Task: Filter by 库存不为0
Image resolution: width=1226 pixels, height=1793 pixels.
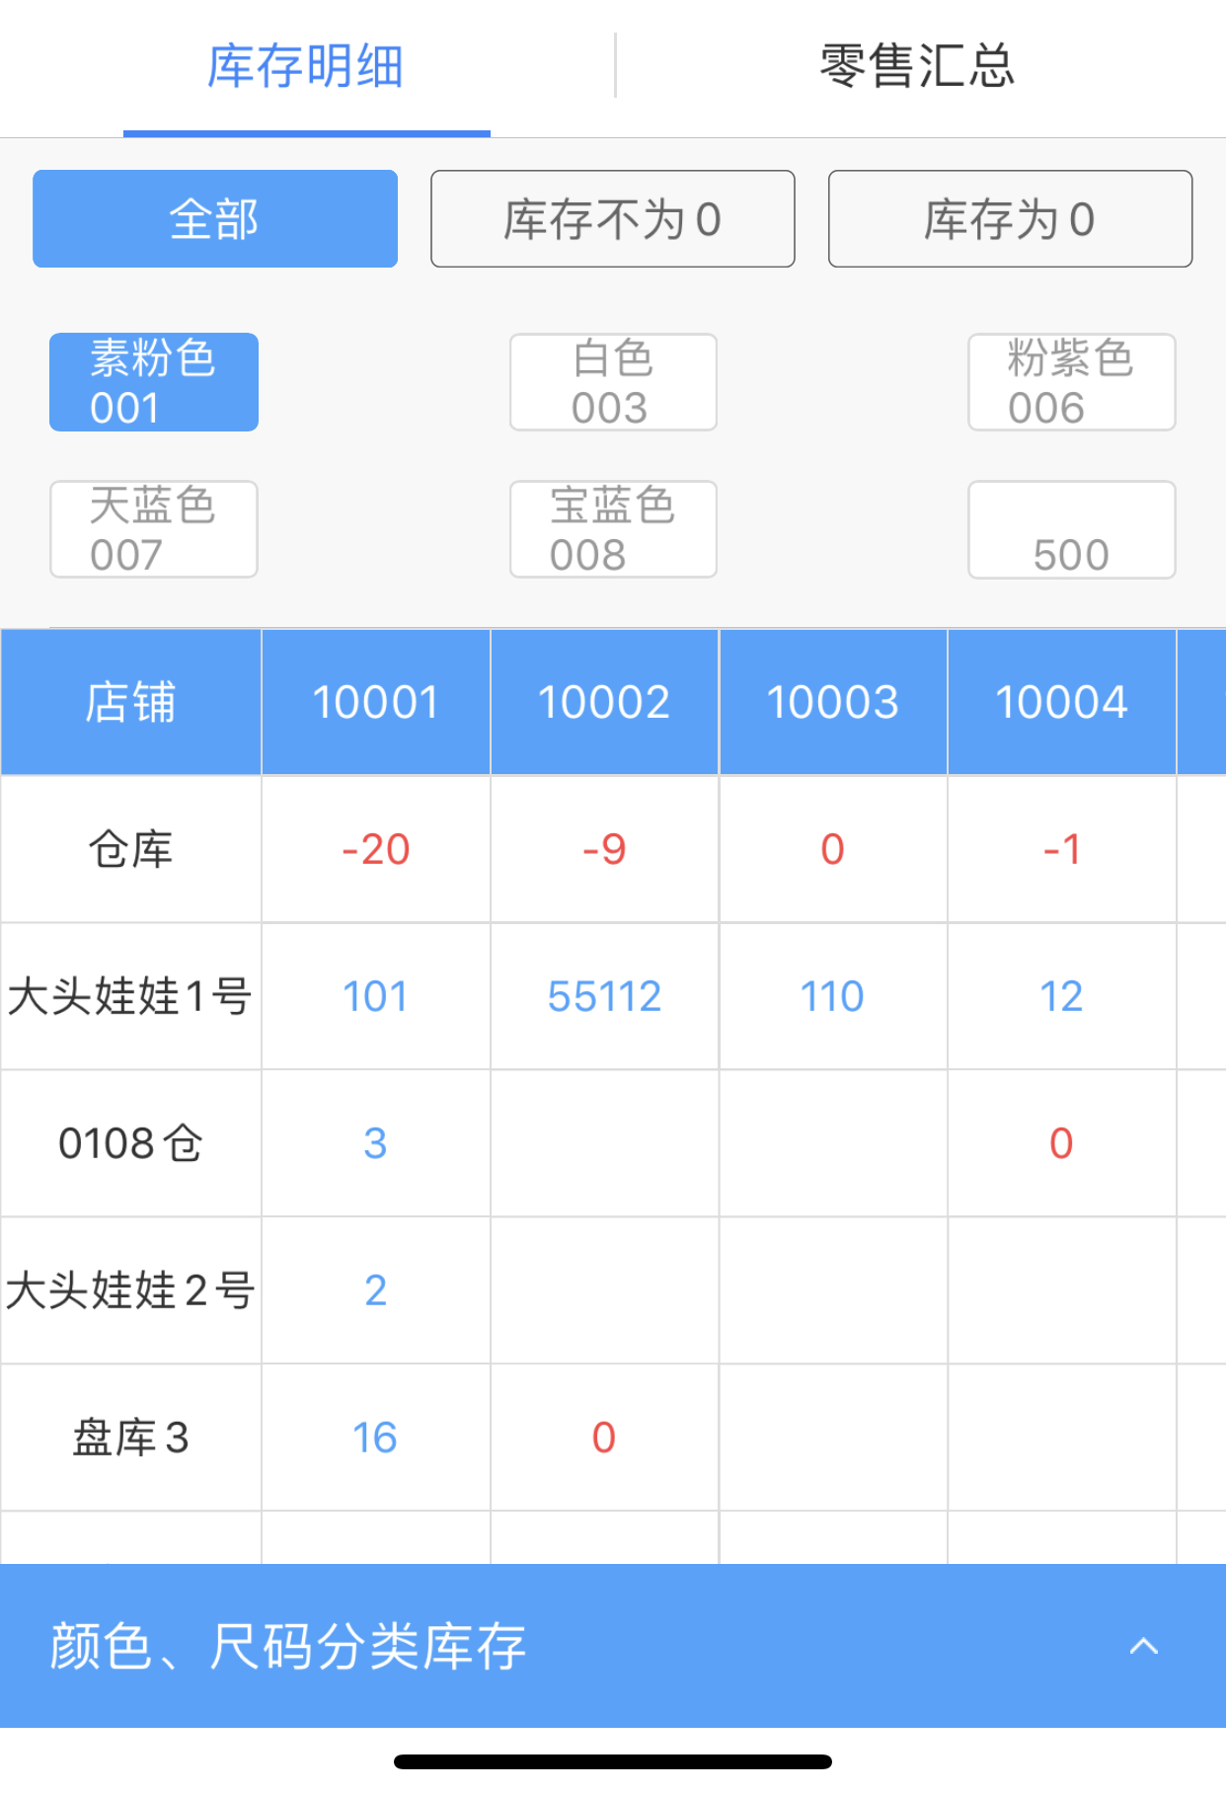Action: pos(612,219)
